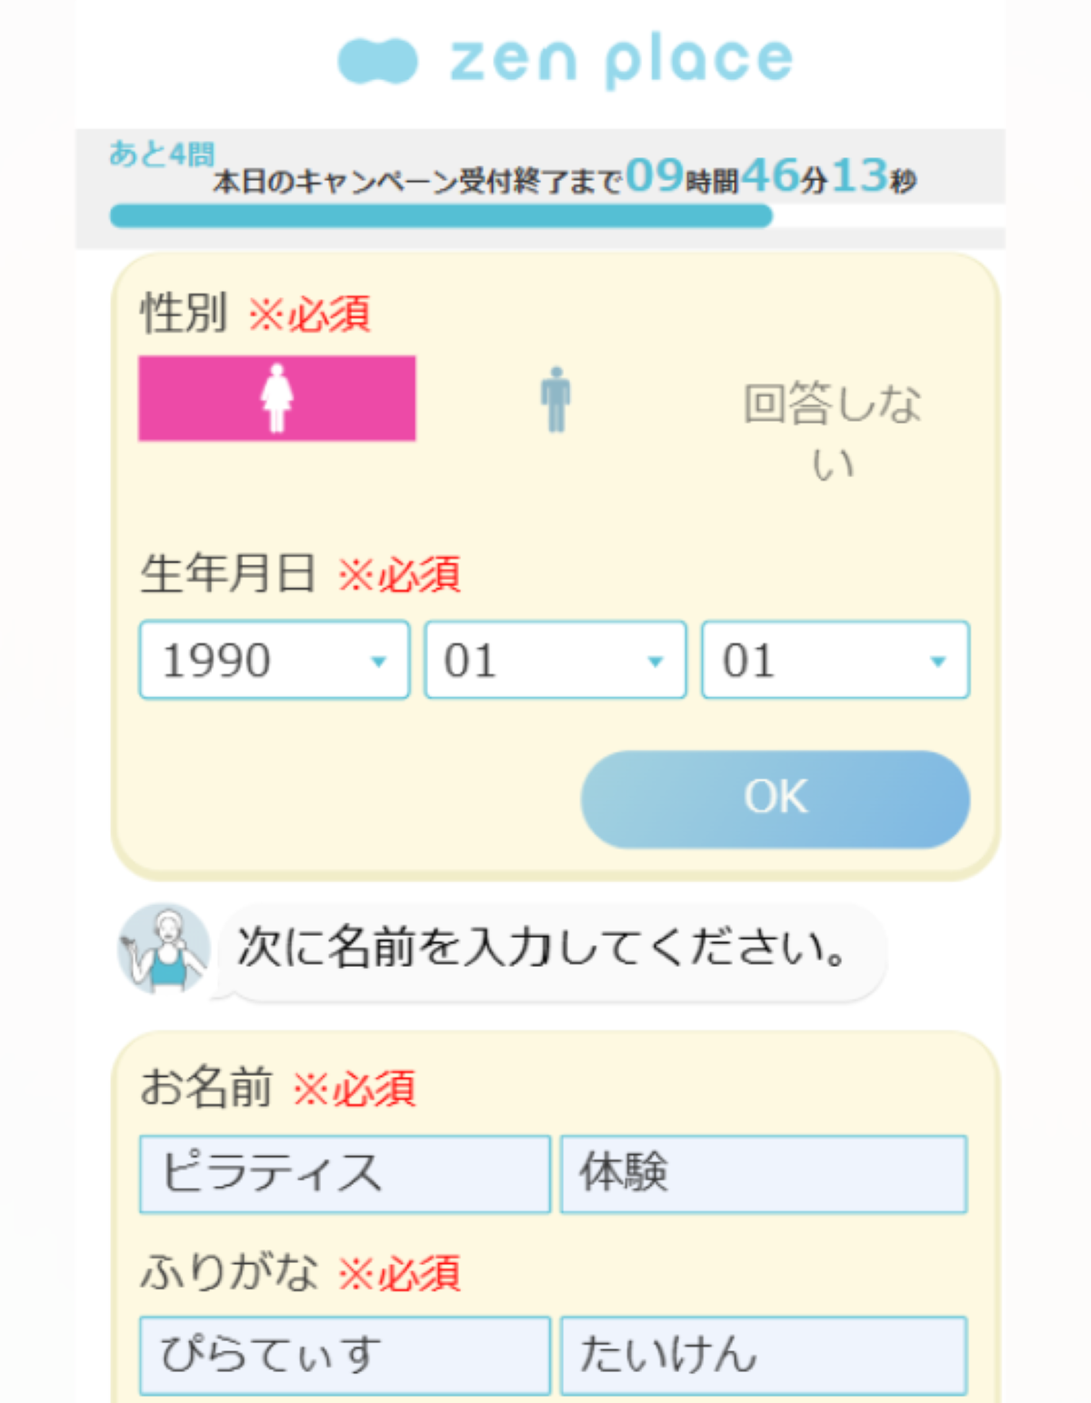The image size is (1091, 1403).
Task: Select the female gender icon
Action: (276, 398)
